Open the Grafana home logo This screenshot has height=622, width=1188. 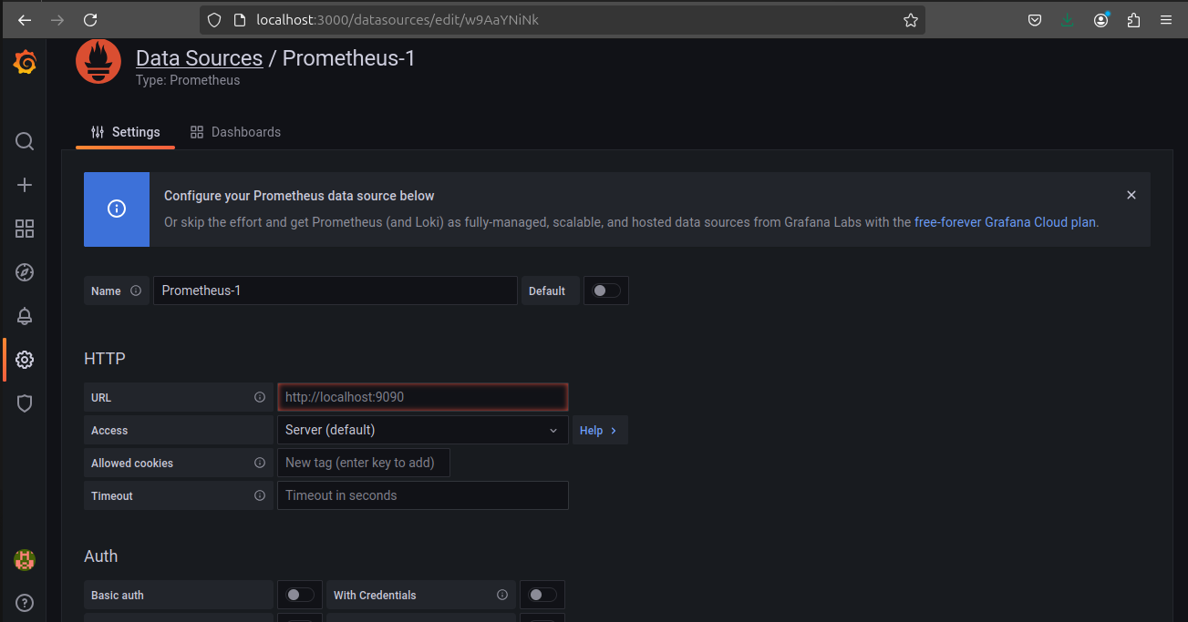coord(25,63)
